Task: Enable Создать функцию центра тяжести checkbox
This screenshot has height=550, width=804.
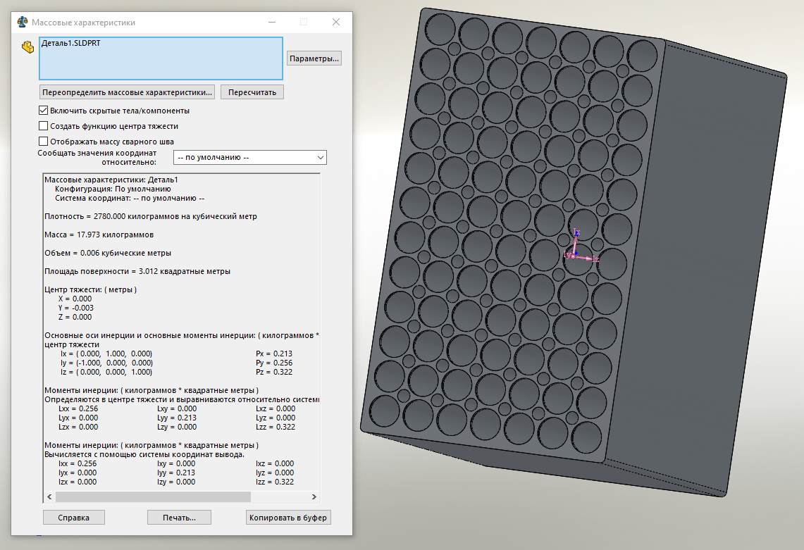Action: point(44,125)
